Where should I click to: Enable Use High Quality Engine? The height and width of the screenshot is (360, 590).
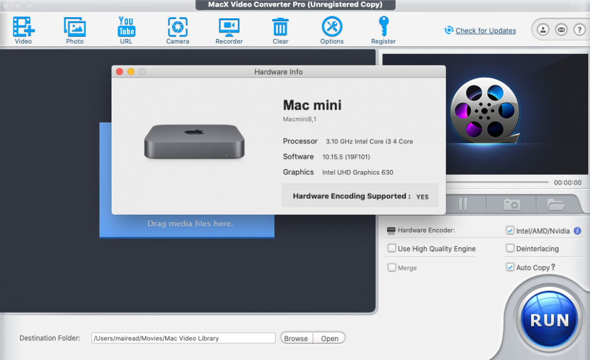point(392,248)
